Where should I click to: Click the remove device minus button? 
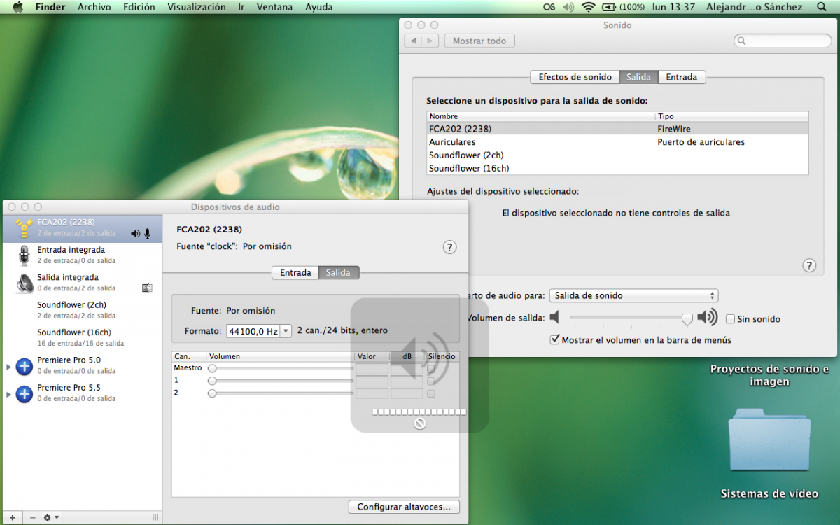tap(32, 517)
